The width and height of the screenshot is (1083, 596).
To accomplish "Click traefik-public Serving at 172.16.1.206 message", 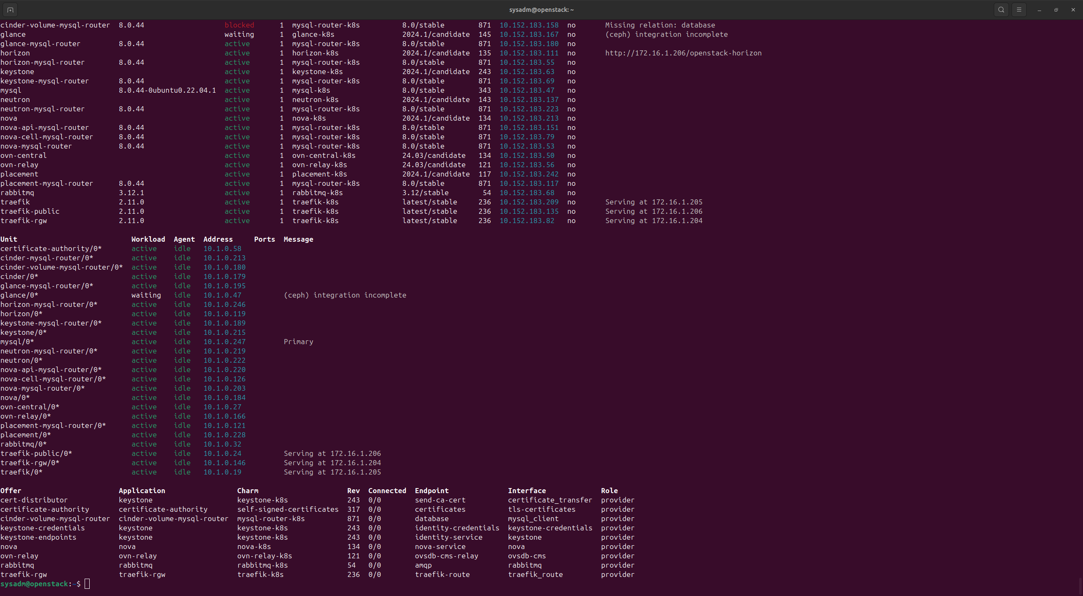I will [x=654, y=211].
